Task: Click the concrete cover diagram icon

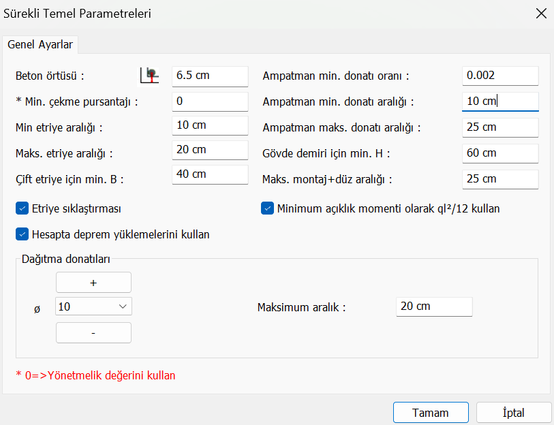Action: 149,76
